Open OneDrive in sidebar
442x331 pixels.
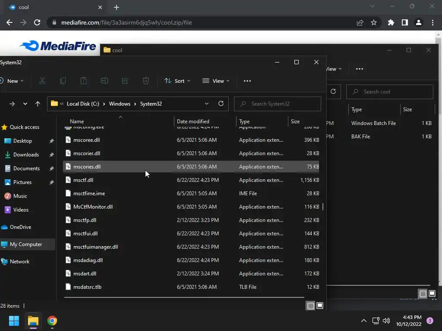[x=20, y=227]
